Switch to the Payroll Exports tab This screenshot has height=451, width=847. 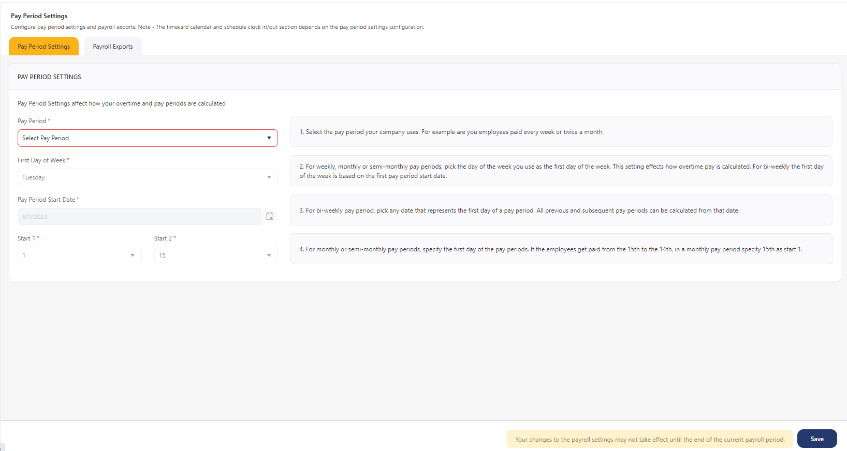(113, 47)
